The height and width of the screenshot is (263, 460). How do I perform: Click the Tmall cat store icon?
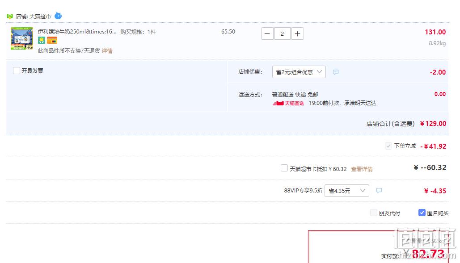(10, 17)
